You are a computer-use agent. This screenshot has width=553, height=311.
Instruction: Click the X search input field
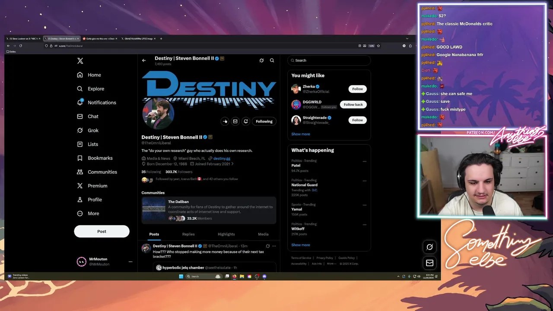329,60
